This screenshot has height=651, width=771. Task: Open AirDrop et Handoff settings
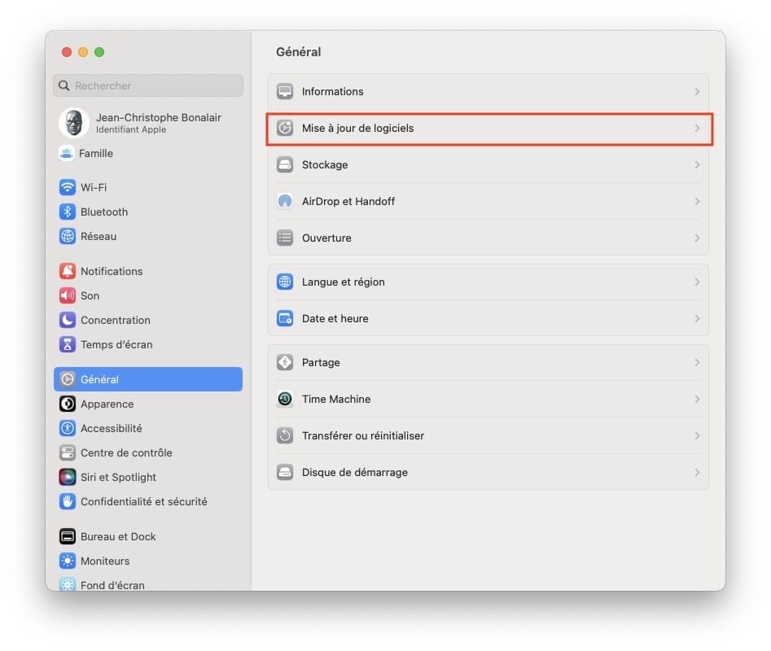pyautogui.click(x=488, y=202)
